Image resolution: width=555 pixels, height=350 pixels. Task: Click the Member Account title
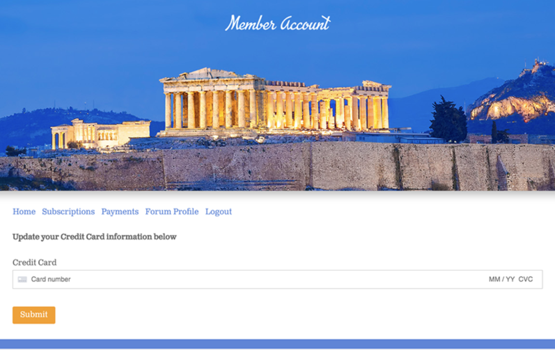(x=277, y=23)
